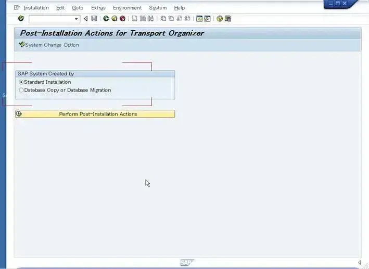Select the Standard Installation radio button

click(x=21, y=82)
